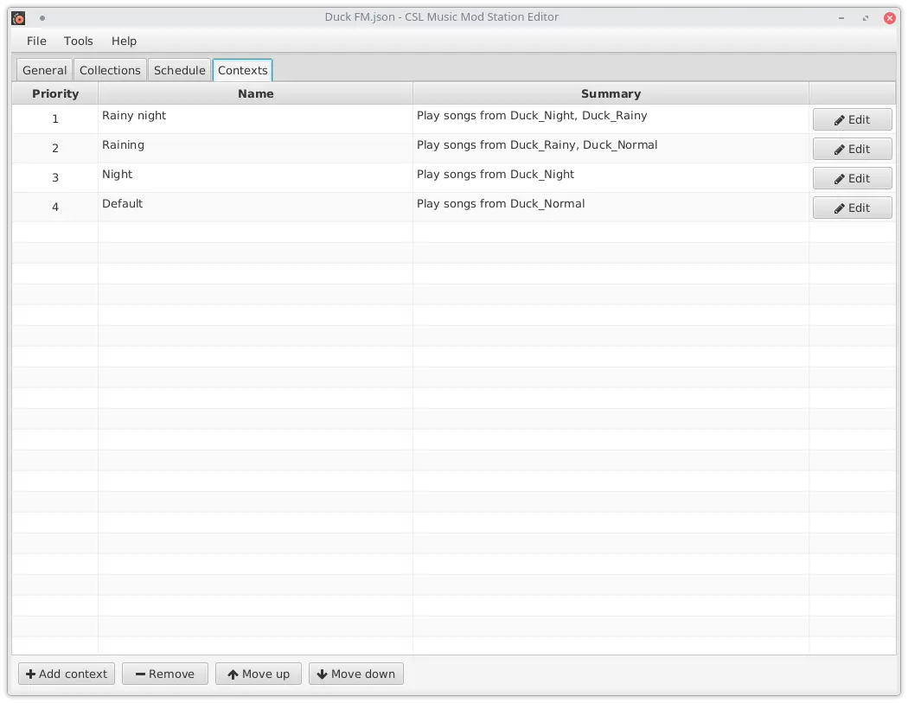Image resolution: width=908 pixels, height=703 pixels.
Task: Open the File menu
Action: coord(36,42)
